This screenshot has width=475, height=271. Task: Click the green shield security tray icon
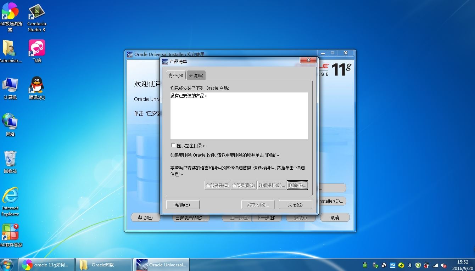pyautogui.click(x=418, y=265)
